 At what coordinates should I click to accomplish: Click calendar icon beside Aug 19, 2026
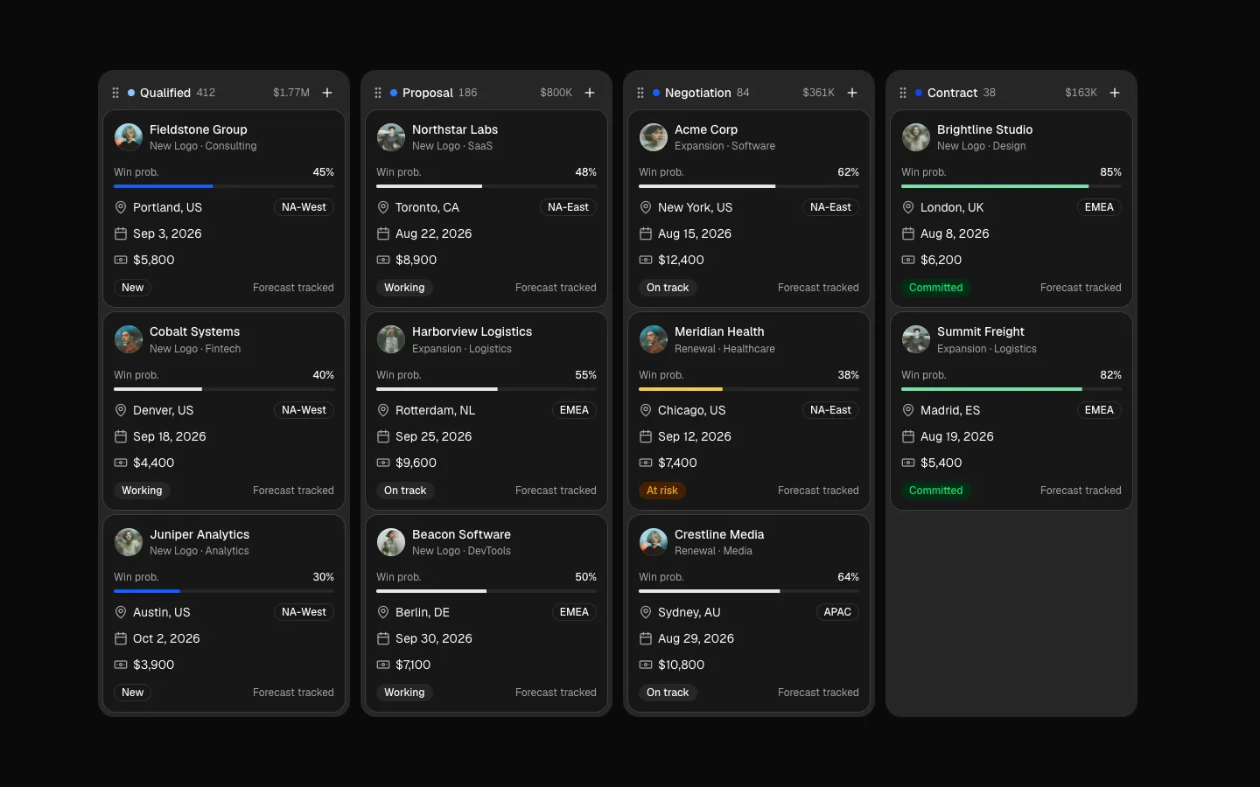[908, 436]
